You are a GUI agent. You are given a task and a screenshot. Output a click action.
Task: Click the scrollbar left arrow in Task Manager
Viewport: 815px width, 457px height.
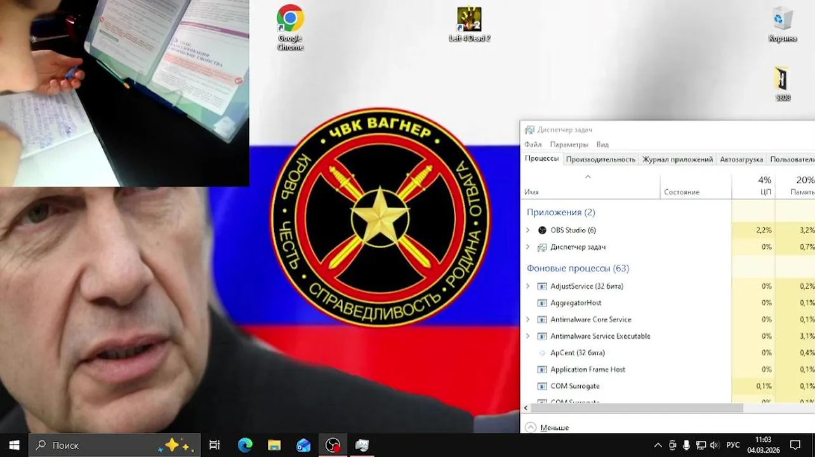(x=526, y=408)
